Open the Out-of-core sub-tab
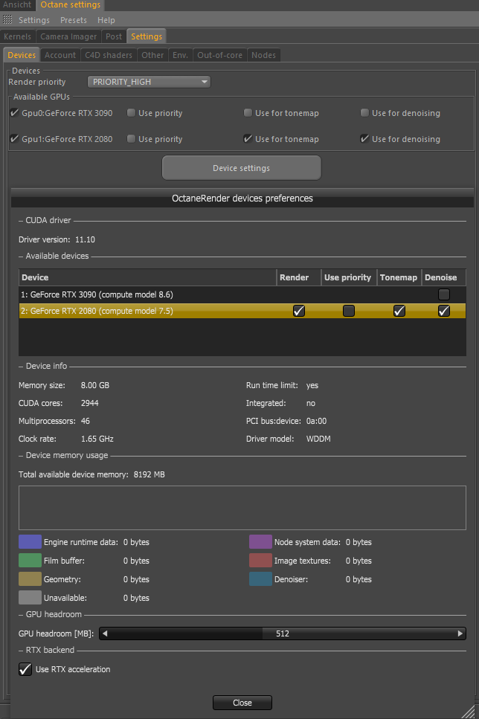The width and height of the screenshot is (479, 719). point(219,55)
